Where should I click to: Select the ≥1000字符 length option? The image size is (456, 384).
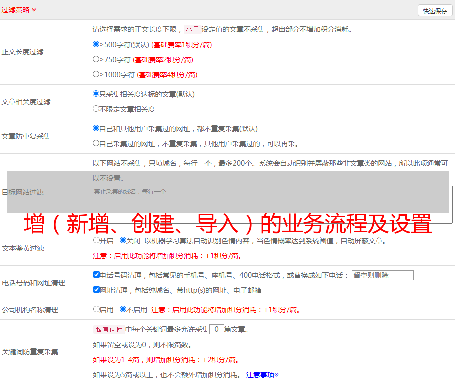(x=96, y=74)
